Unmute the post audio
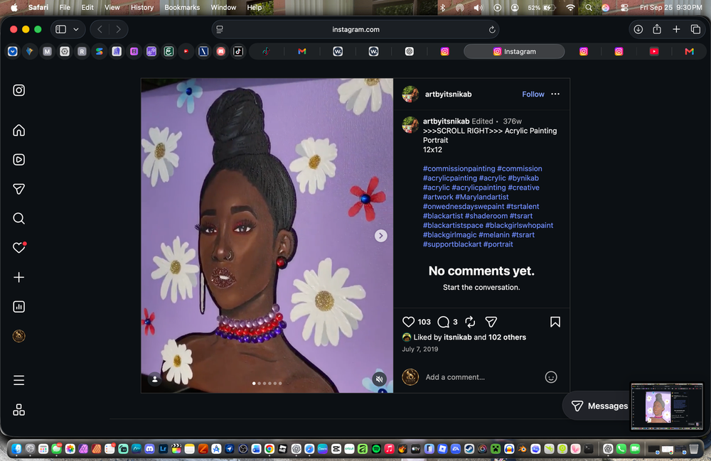The image size is (711, 461). [x=380, y=379]
